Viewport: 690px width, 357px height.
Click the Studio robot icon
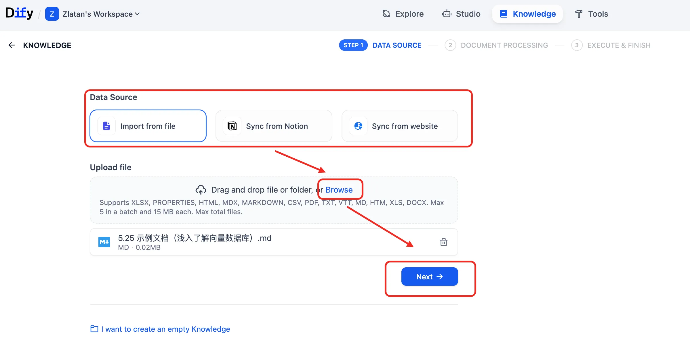point(447,14)
